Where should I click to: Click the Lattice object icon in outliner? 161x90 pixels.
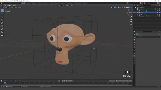tap(139, 12)
